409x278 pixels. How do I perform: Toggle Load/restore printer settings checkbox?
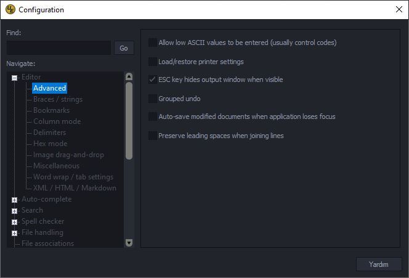pos(153,62)
